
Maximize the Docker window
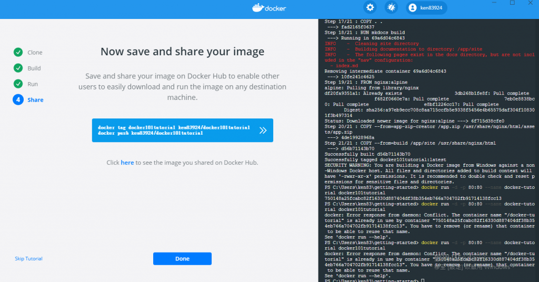(512, 3)
